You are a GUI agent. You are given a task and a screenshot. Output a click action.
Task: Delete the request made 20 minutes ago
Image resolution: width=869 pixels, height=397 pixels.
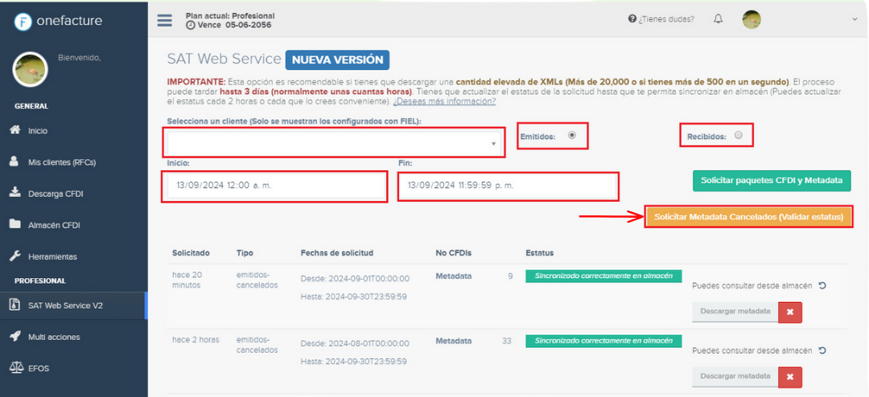(790, 313)
